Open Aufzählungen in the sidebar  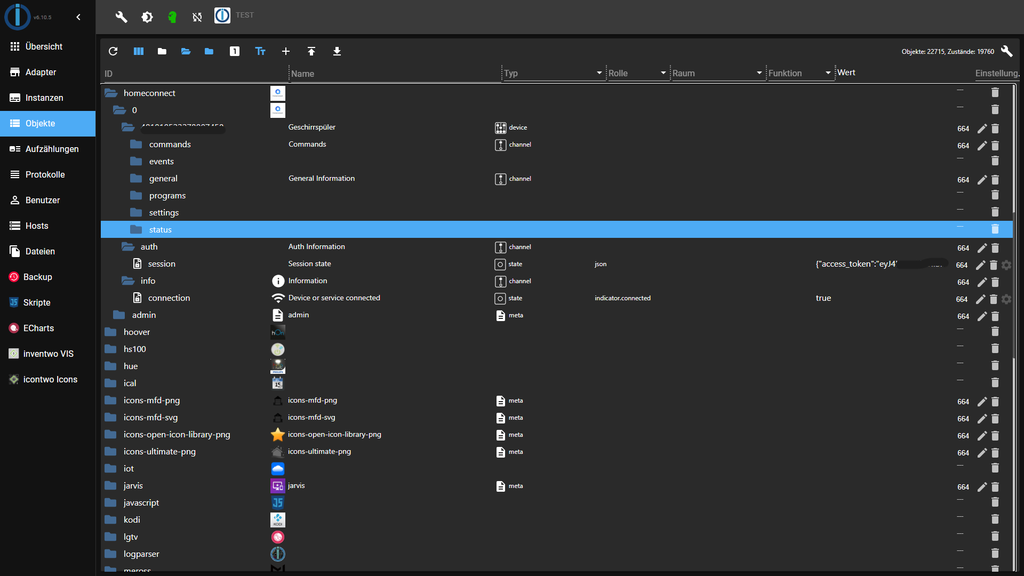point(48,149)
